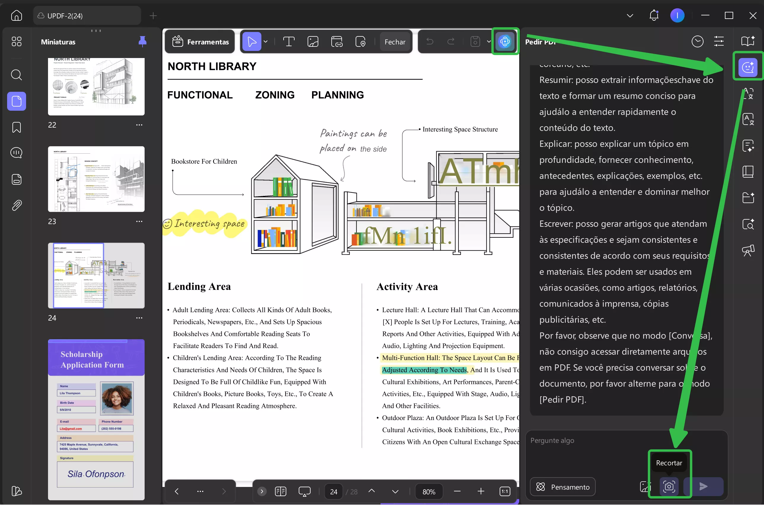Open the bookmarks panel icon
Screen dimensions: 764x505
coord(16,127)
